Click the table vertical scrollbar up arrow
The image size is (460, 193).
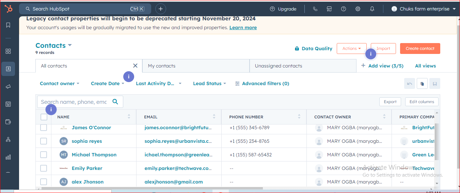tap(437, 113)
